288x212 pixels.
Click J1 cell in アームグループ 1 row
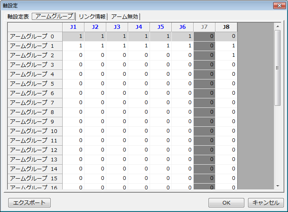click(x=73, y=46)
